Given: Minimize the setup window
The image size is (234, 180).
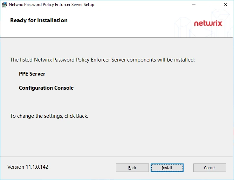Looking at the screenshot, I should coord(193,5).
